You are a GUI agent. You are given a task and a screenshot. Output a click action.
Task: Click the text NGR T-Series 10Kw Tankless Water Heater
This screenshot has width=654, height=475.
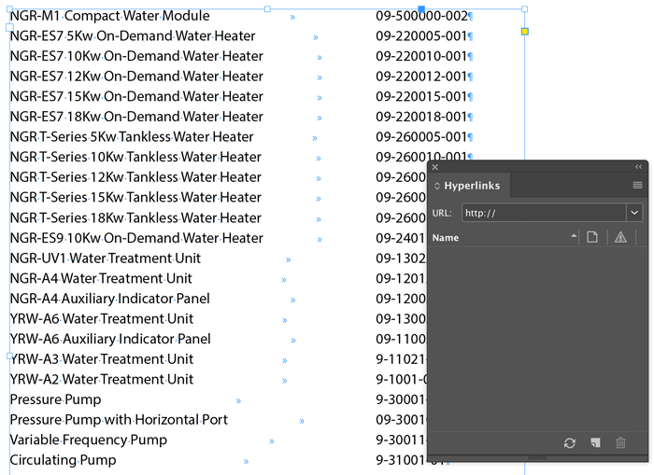[x=135, y=157]
